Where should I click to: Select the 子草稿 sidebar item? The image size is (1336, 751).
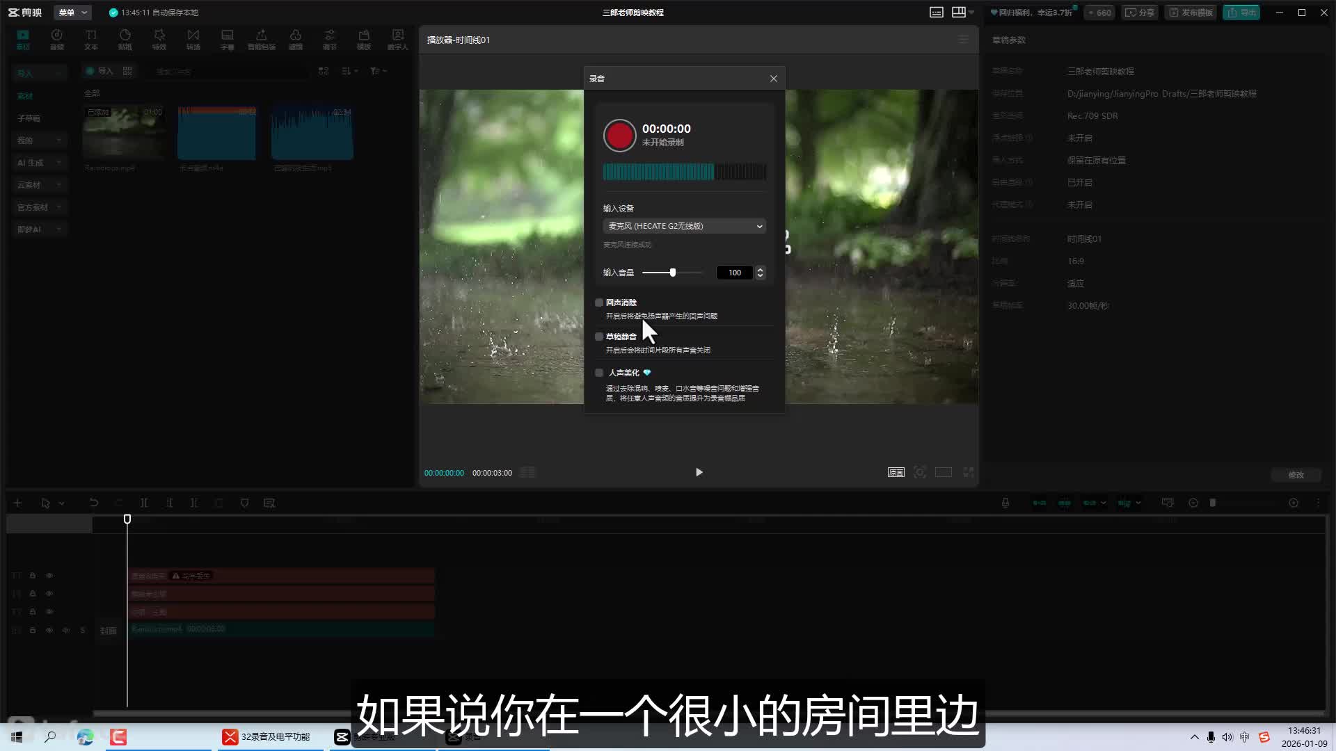(29, 118)
